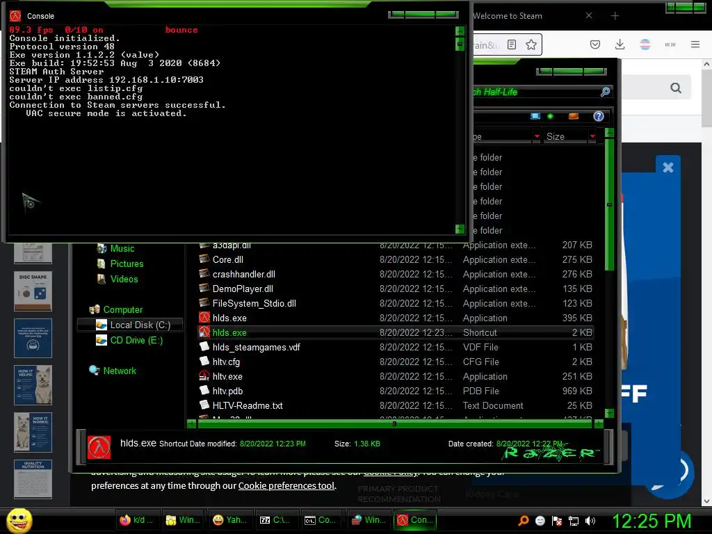
Task: Select Computer in the navigation pane
Action: coord(122,309)
